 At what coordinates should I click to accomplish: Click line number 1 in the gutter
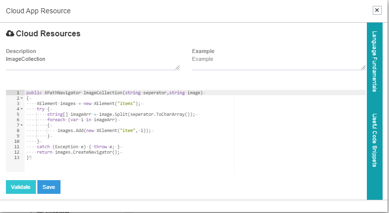pos(18,93)
